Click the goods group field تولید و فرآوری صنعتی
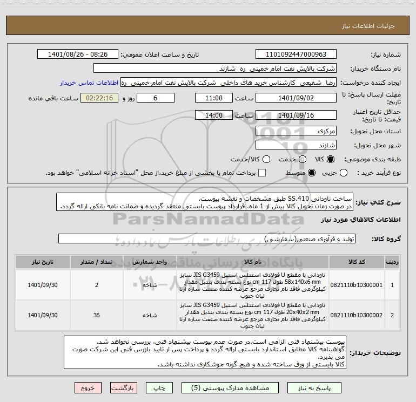This screenshot has height=402, width=416. pyautogui.click(x=207, y=239)
